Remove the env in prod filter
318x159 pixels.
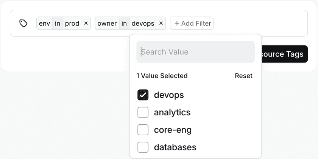86,23
